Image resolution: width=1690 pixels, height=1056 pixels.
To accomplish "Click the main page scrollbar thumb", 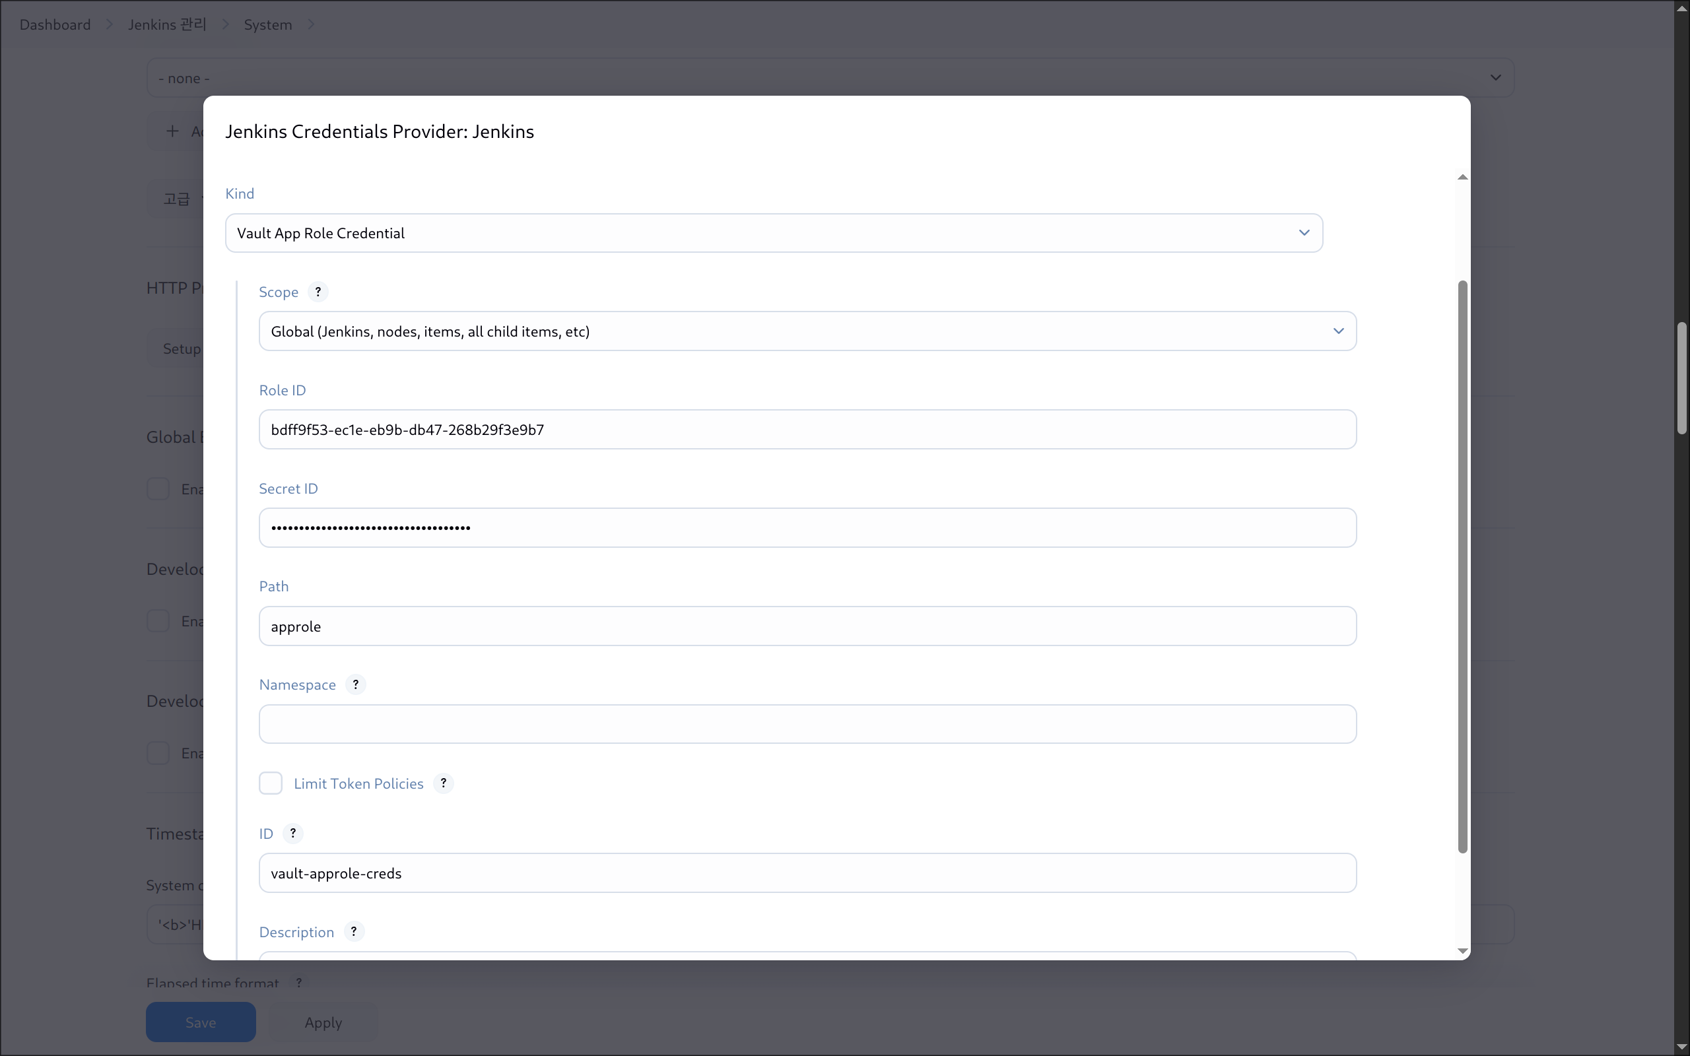I will coord(1682,379).
